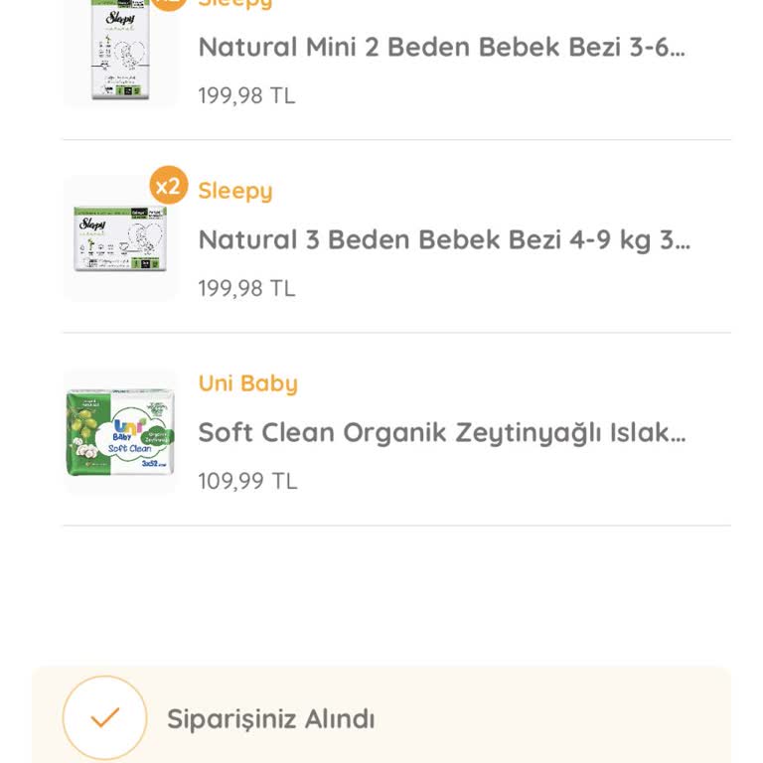The width and height of the screenshot is (763, 763).
Task: Tap the Siparişiniz Alındı status text
Action: (x=270, y=718)
